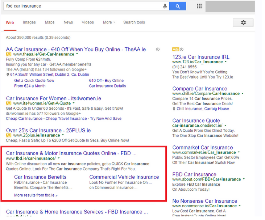Expand arrow next to www.fbd.ie/car-insurance/
Image resolution: width=265 pixels, height=220 pixels.
[x=59, y=158]
